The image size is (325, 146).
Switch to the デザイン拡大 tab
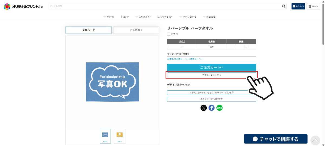136,30
